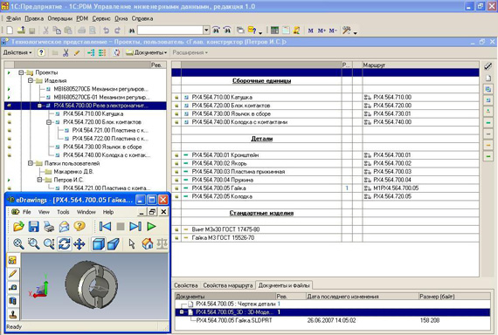Viewport: 498px width, 335px height.
Task: Select Макаренко Д.В. folder
Action: tap(73, 172)
